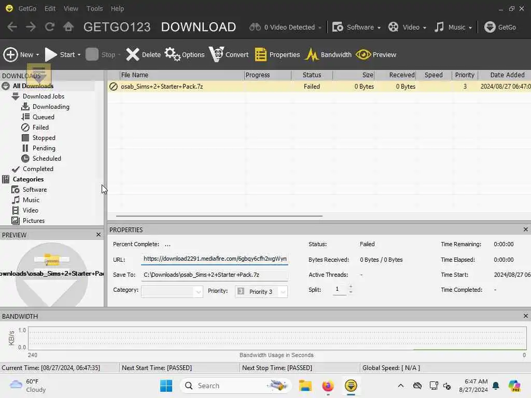Open the GetGo menu

pyautogui.click(x=27, y=8)
